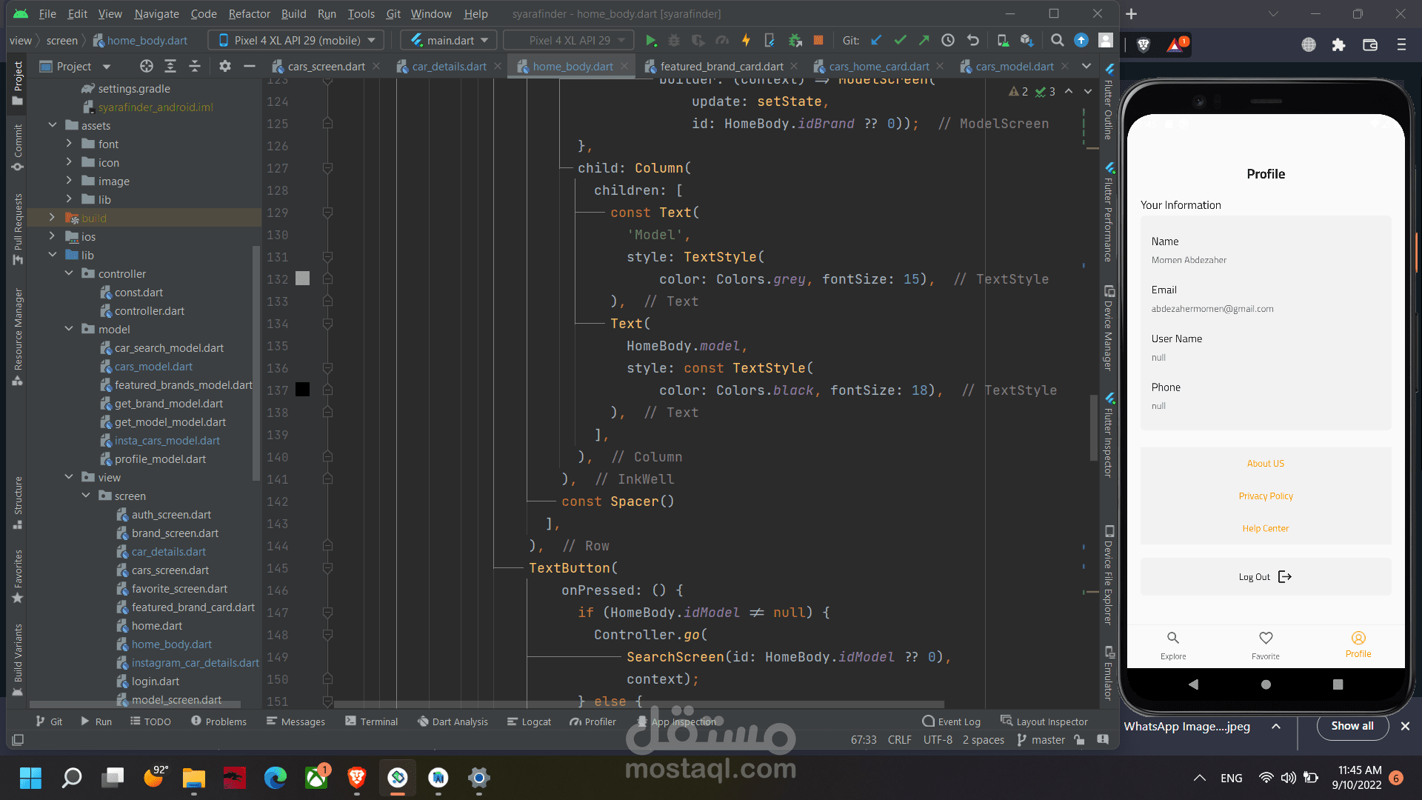
Task: Click Git update project blue arrow
Action: click(876, 41)
